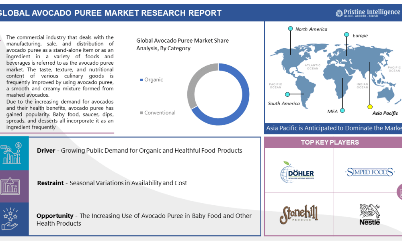
Task: Click the yellow Asia Pacific map pin
Action: 370,107
